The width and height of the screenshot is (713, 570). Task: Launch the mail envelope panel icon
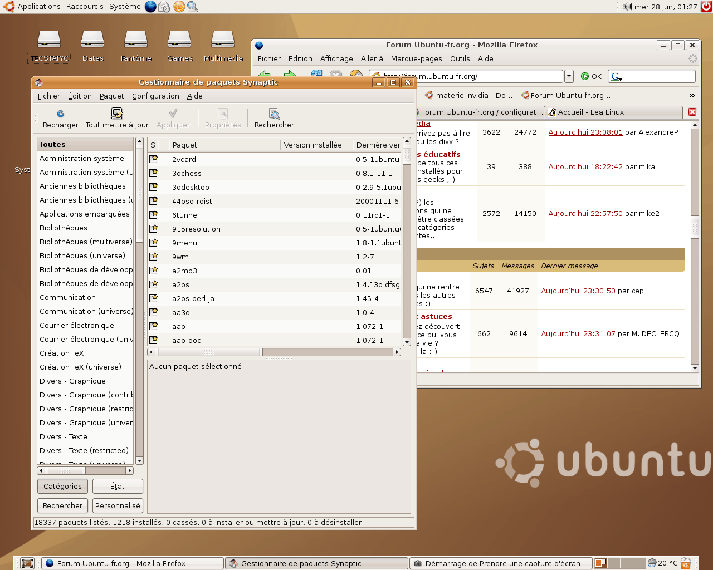[x=164, y=7]
